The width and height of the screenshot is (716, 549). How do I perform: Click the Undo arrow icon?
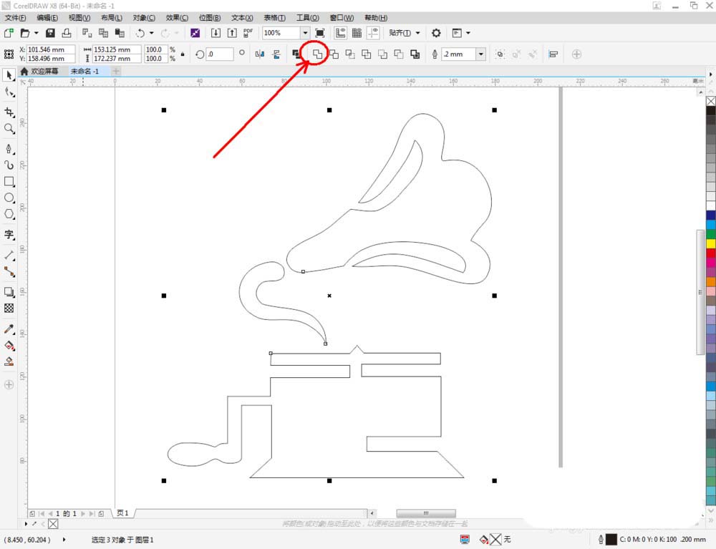140,33
